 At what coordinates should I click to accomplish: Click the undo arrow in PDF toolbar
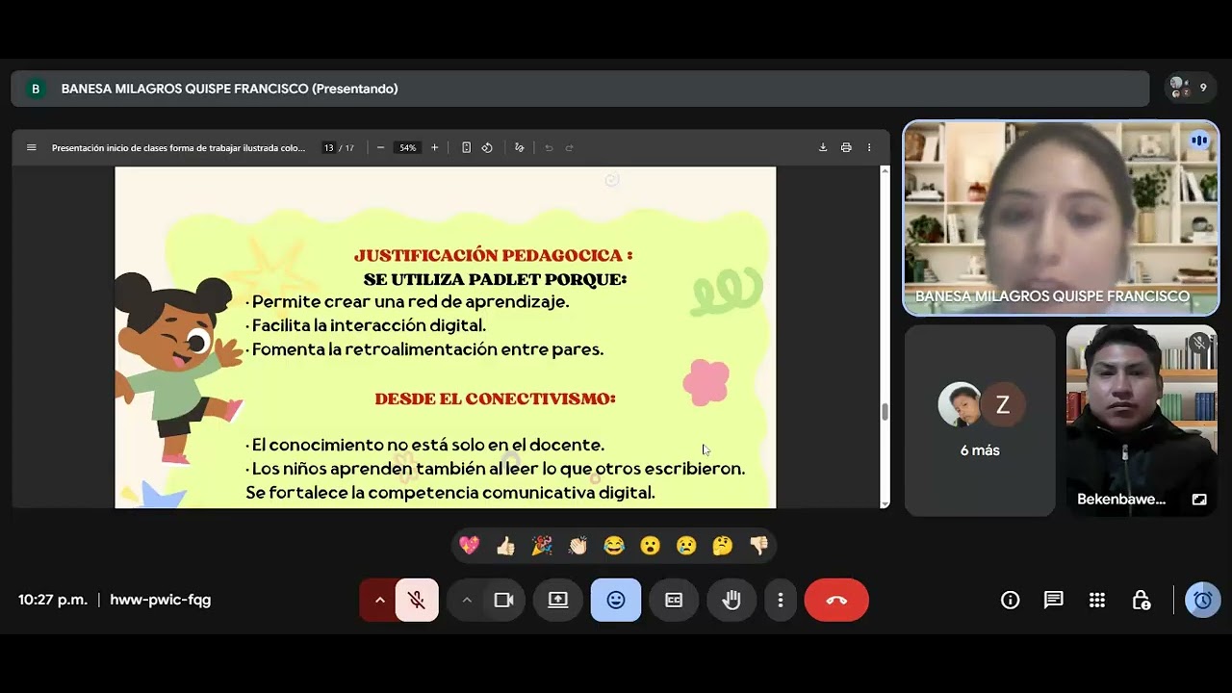click(x=549, y=147)
